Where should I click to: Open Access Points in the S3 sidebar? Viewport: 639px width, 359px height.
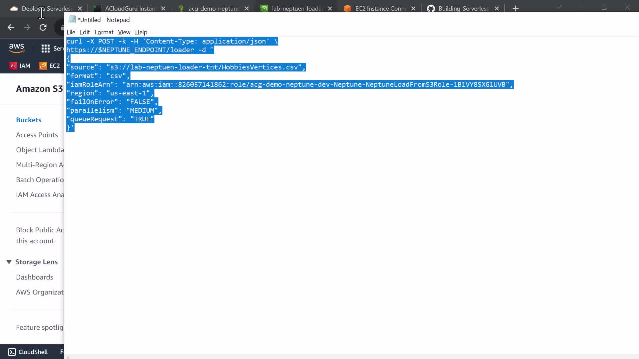(37, 135)
